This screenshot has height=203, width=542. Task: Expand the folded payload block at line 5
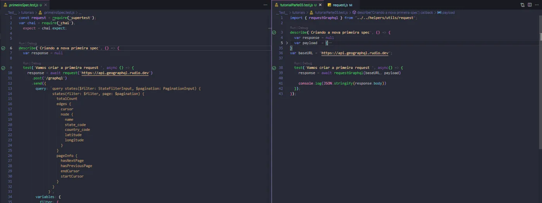pyautogui.click(x=287, y=43)
